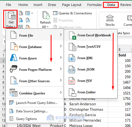This screenshot has height=127, width=132.
Task: Click the From Table/Range ribbon icon
Action: (x=21, y=27)
